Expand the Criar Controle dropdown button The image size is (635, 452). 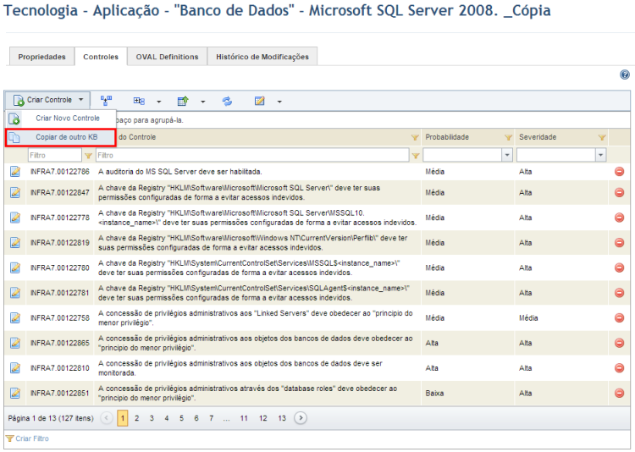[47, 100]
